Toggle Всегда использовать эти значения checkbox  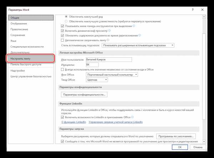62,69
